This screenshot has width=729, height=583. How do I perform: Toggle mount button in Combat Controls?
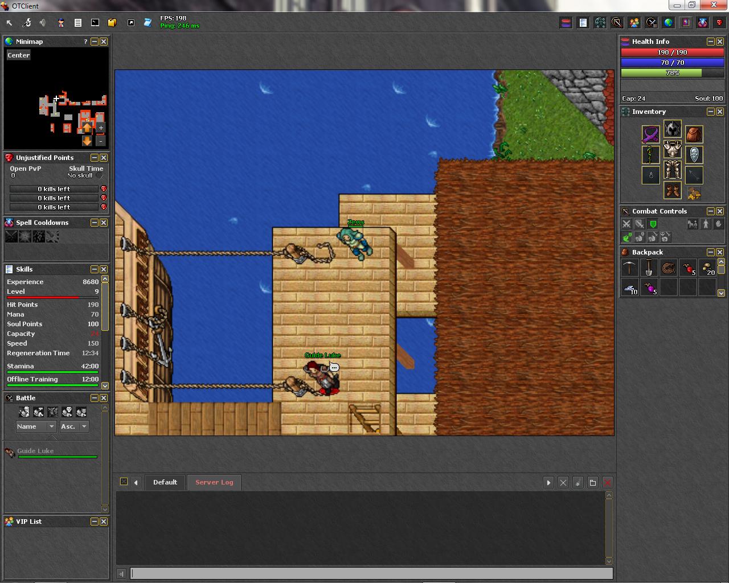point(693,224)
